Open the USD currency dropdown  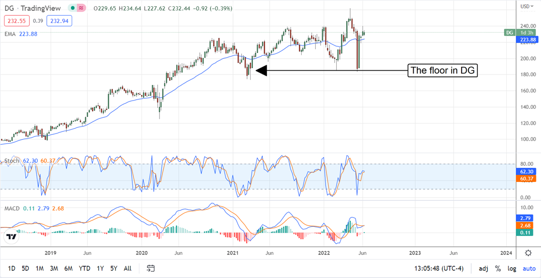(524, 6)
